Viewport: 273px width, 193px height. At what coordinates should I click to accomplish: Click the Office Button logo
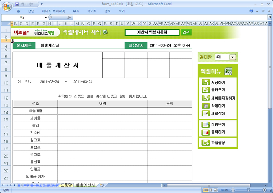click(x=6, y=6)
